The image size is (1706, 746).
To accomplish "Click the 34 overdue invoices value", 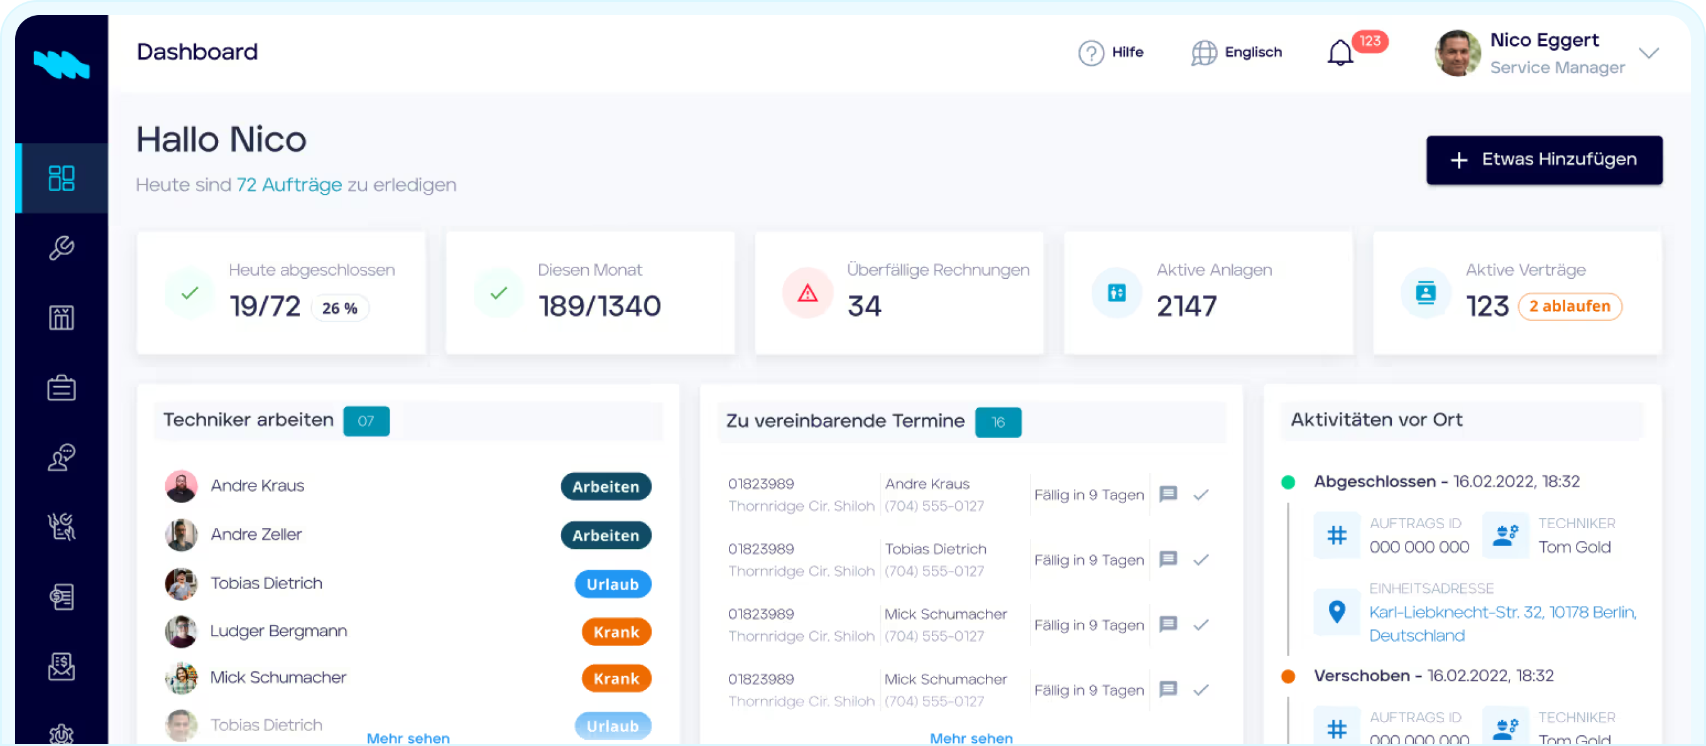I will pyautogui.click(x=864, y=306).
